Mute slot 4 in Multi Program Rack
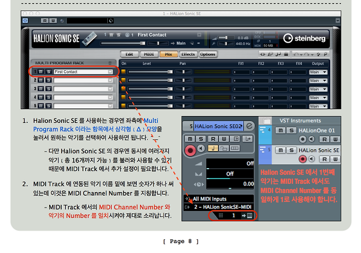This screenshot has height=253, width=361. pos(41,97)
